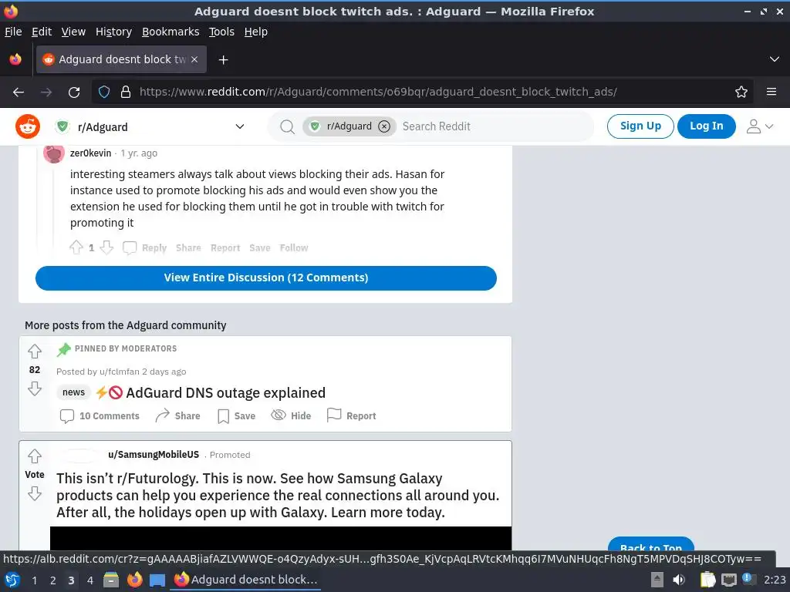Open the r/Adguard community shield icon
The height and width of the screenshot is (592, 790).
coord(62,126)
